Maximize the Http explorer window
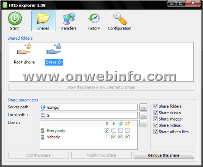203x167 pixels. coord(181,3)
